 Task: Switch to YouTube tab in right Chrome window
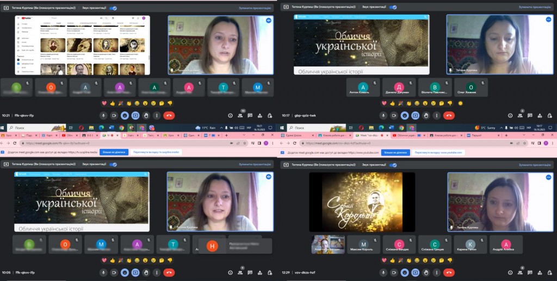(x=409, y=135)
